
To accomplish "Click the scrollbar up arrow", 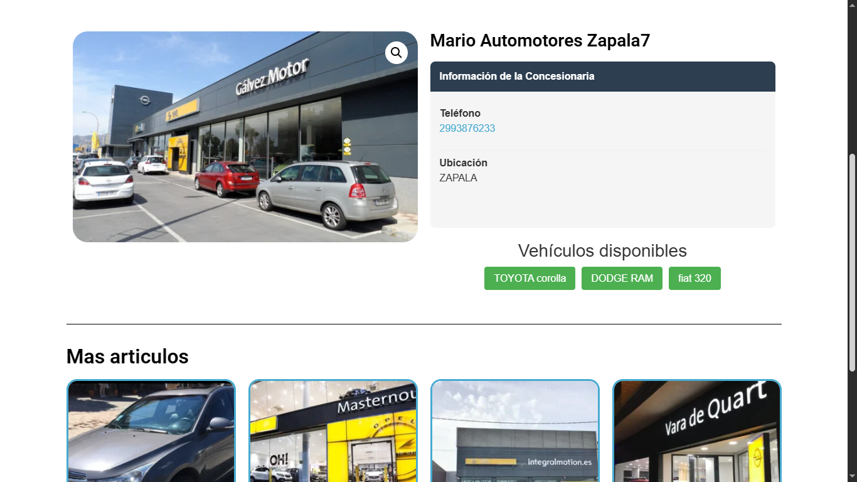I will [x=852, y=5].
